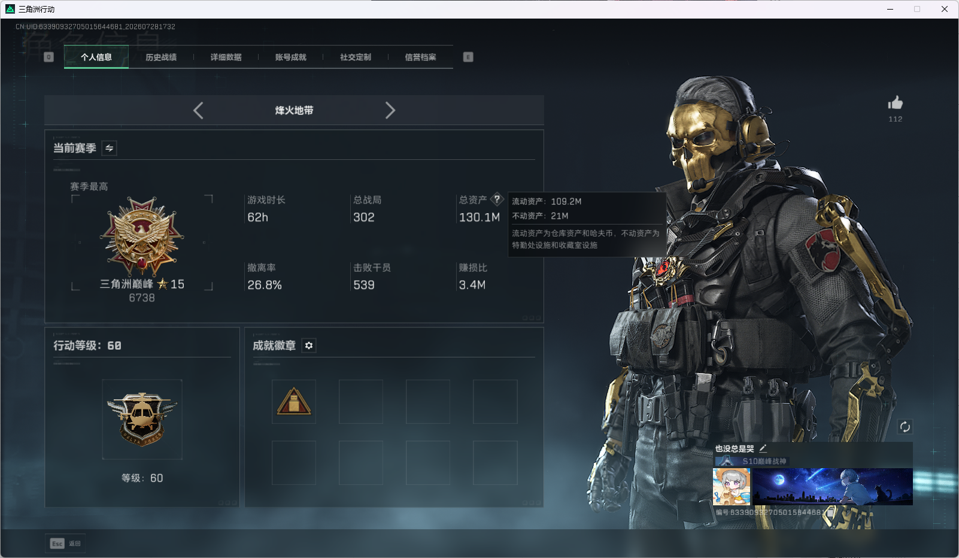Open the gear settings for 成就徽章
The height and width of the screenshot is (558, 959).
point(309,345)
